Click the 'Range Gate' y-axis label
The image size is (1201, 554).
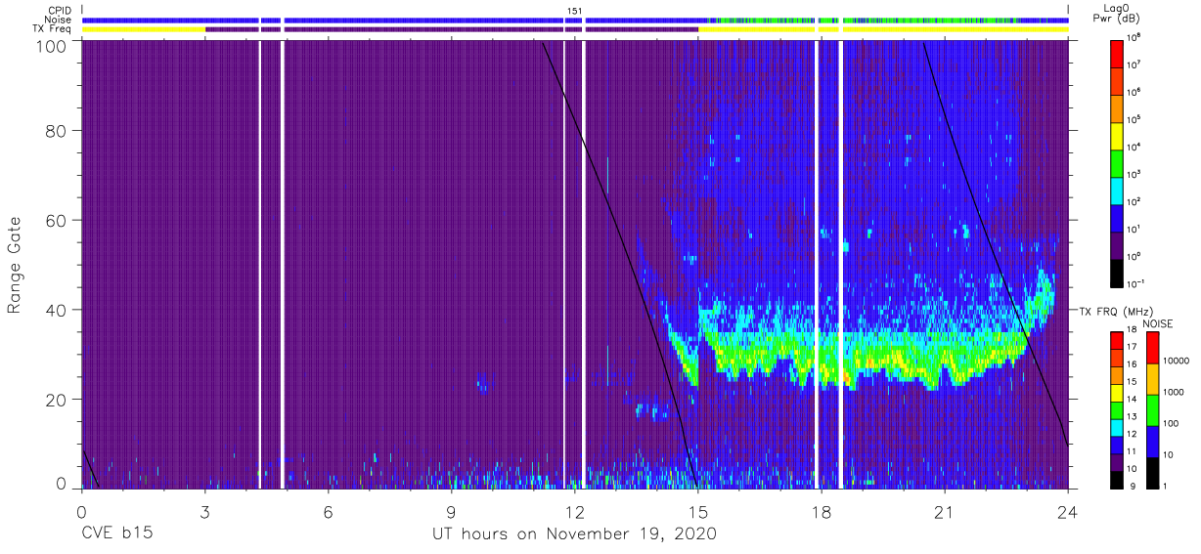coord(15,266)
